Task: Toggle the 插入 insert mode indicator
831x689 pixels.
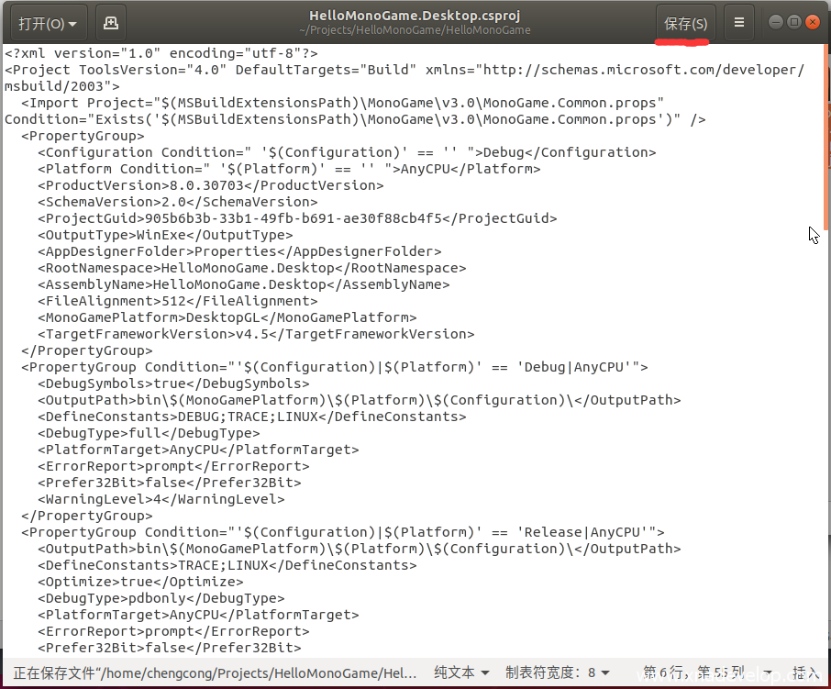Action: [805, 672]
